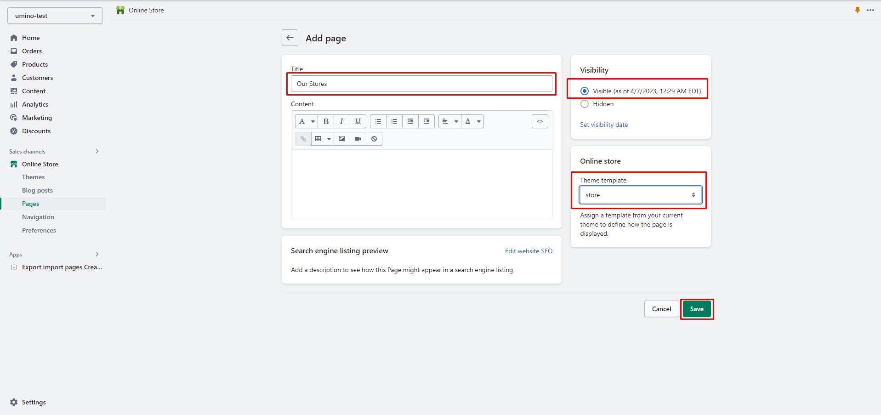Expand the Sales channels section
The width and height of the screenshot is (881, 415).
point(97,151)
